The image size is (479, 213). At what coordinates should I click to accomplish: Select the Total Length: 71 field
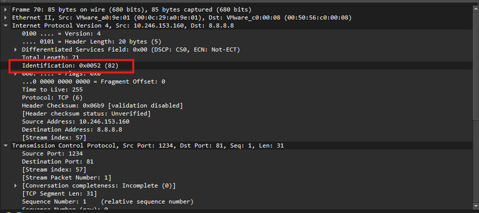click(x=51, y=57)
